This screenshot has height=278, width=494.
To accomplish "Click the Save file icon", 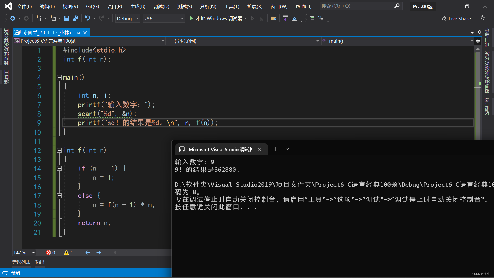I will click(67, 18).
